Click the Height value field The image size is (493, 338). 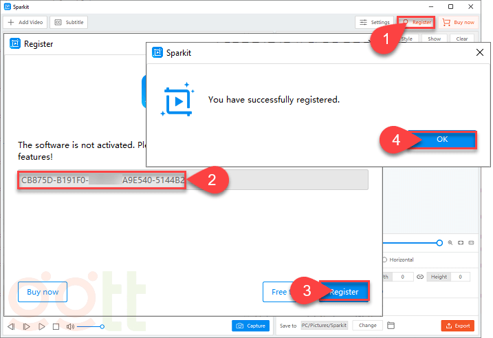(460, 277)
